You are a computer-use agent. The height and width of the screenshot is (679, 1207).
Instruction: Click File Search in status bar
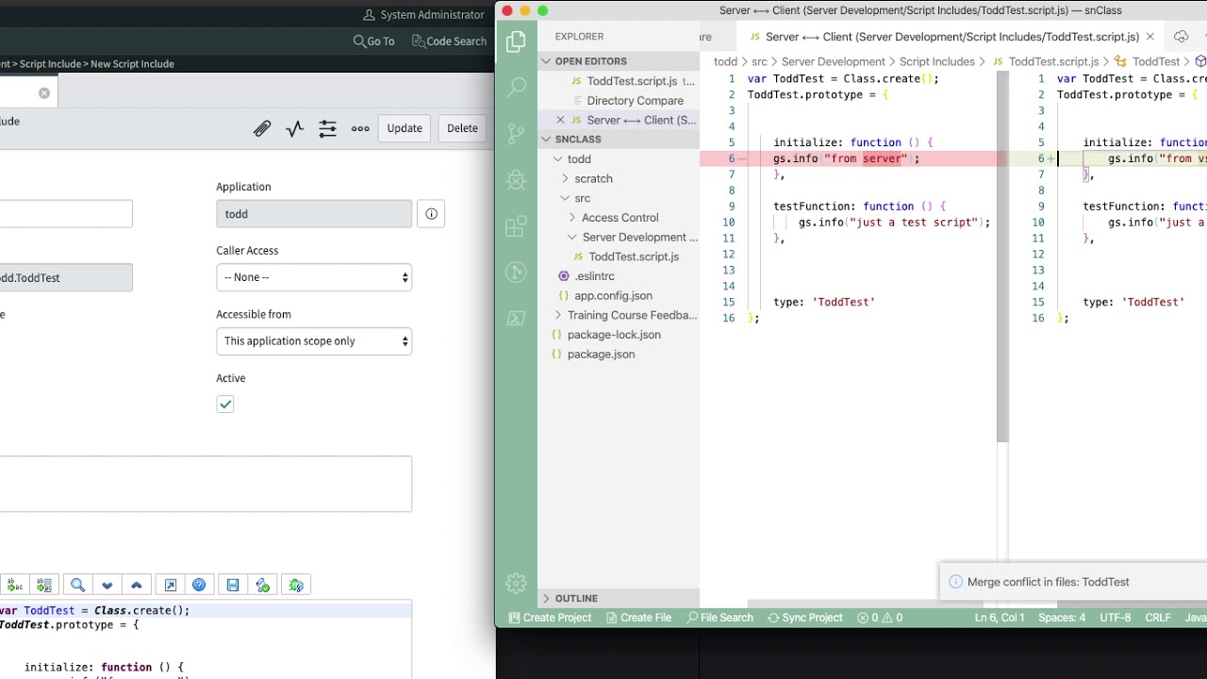pyautogui.click(x=720, y=619)
